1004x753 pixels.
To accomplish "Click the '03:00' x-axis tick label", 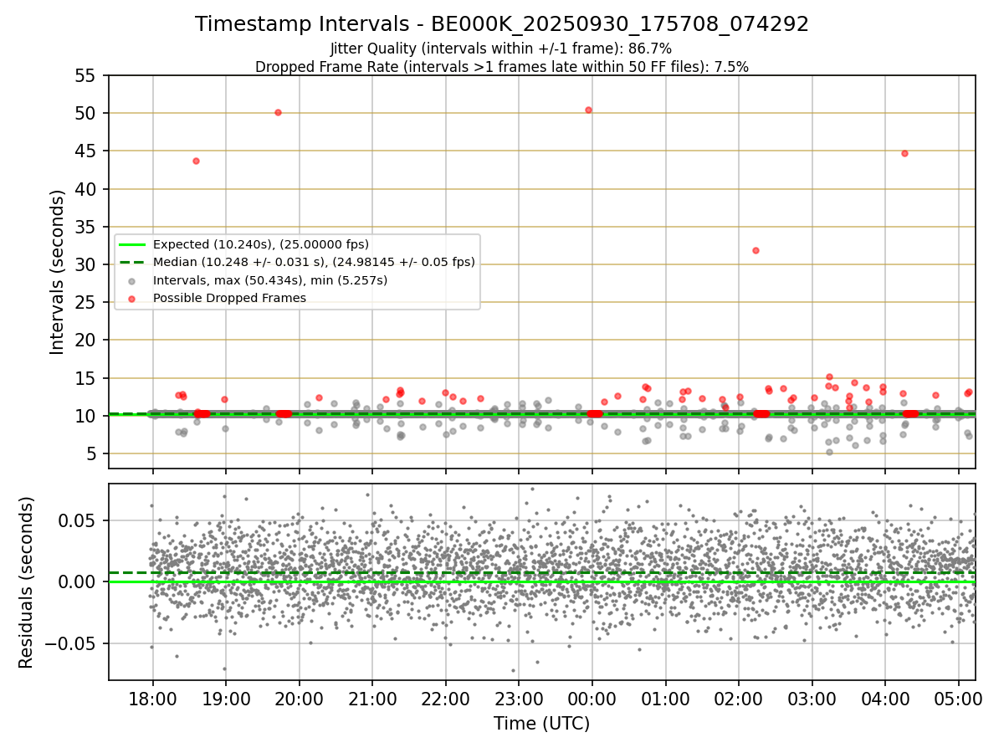I will (812, 698).
